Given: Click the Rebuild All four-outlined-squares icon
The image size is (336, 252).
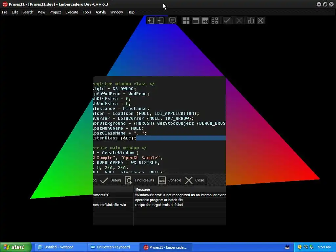Looking at the screenshot, I should [215, 21].
